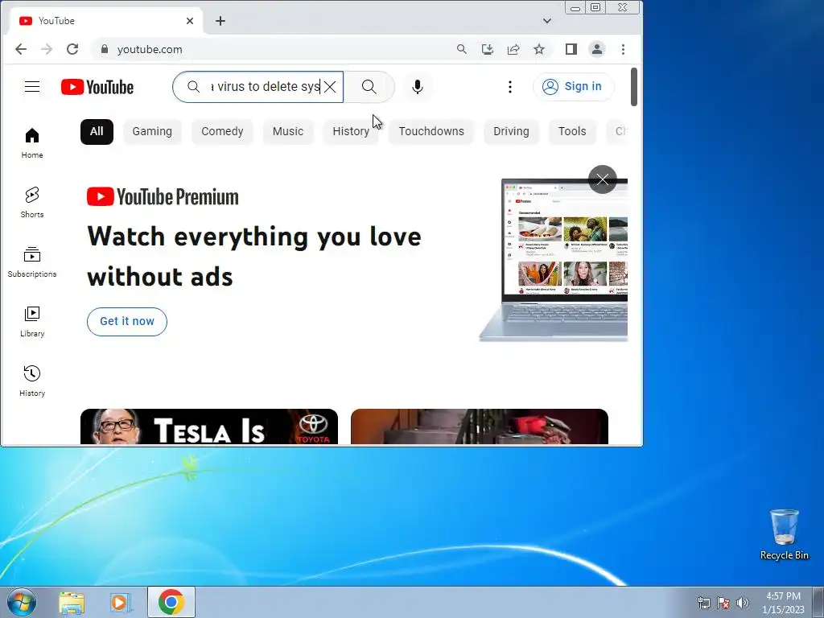This screenshot has height=618, width=824.
Task: Click the YouTube search button
Action: 369,87
